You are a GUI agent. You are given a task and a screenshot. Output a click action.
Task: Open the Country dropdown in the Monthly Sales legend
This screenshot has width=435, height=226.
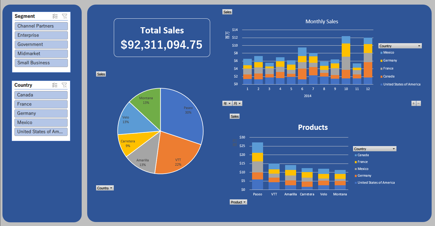click(400, 46)
